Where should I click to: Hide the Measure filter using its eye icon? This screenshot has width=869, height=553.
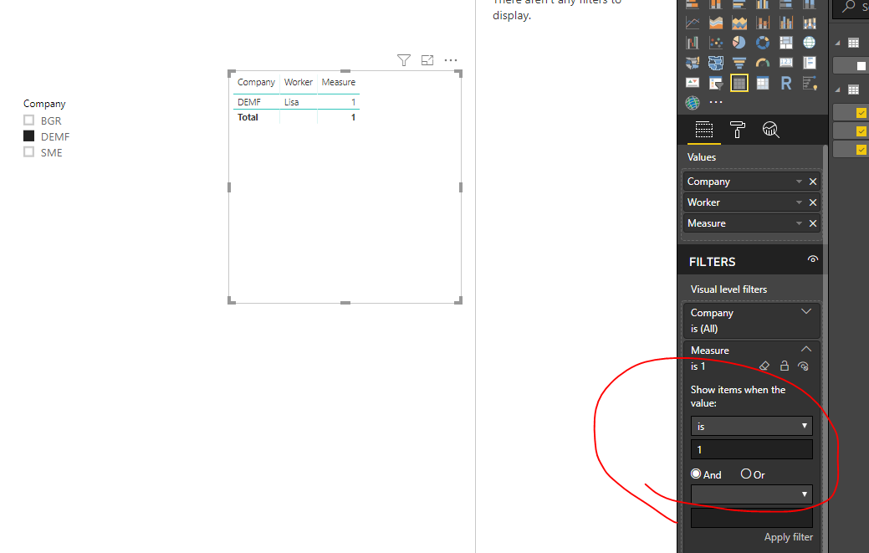(x=803, y=366)
